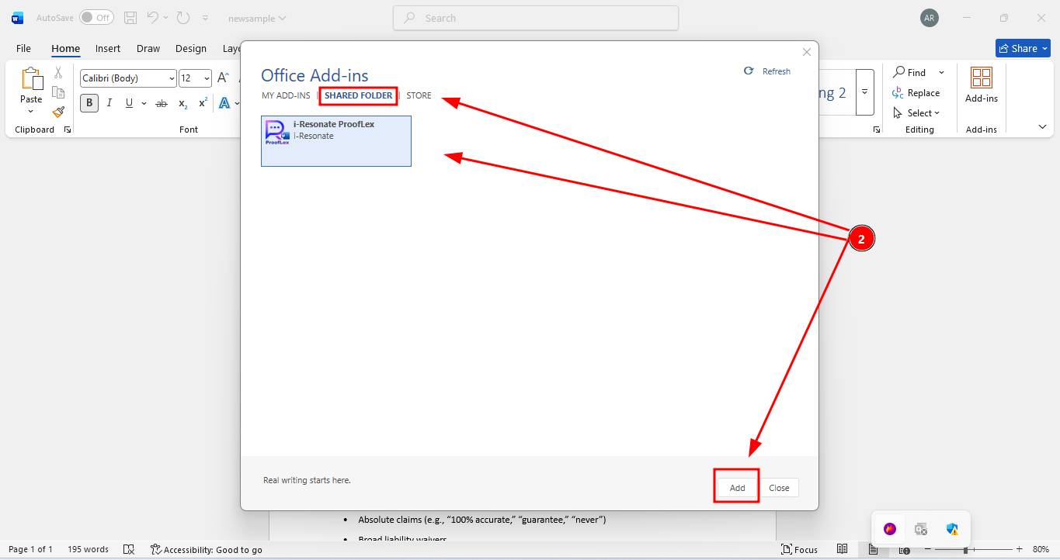Click the Close button in dialog footer
This screenshot has width=1060, height=560.
(779, 488)
